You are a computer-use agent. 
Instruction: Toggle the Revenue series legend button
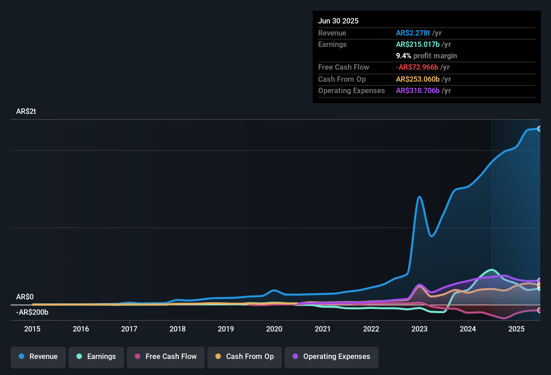pos(38,357)
